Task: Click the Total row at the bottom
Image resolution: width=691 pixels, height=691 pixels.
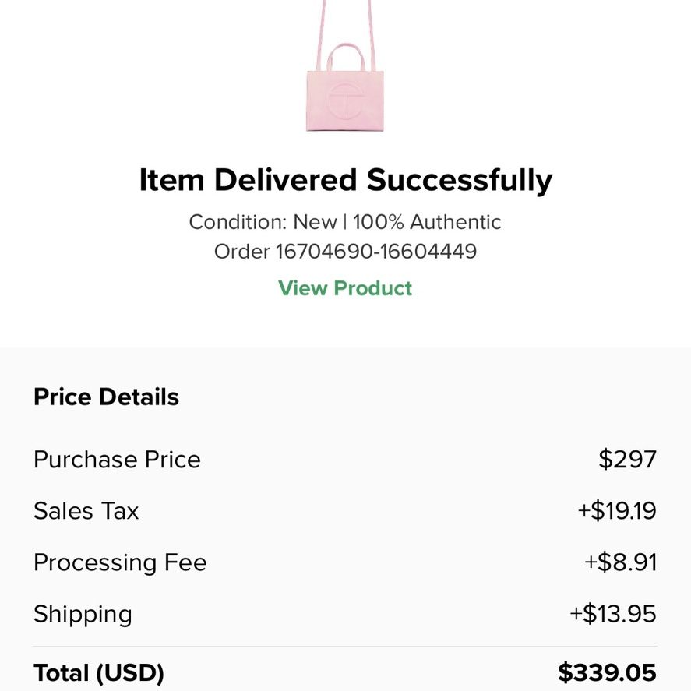Action: (345, 672)
